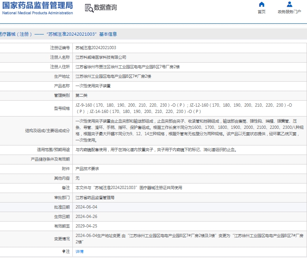The image size is (307, 258).
Task: Click National Medical Products Administration text
Action: (38, 13)
